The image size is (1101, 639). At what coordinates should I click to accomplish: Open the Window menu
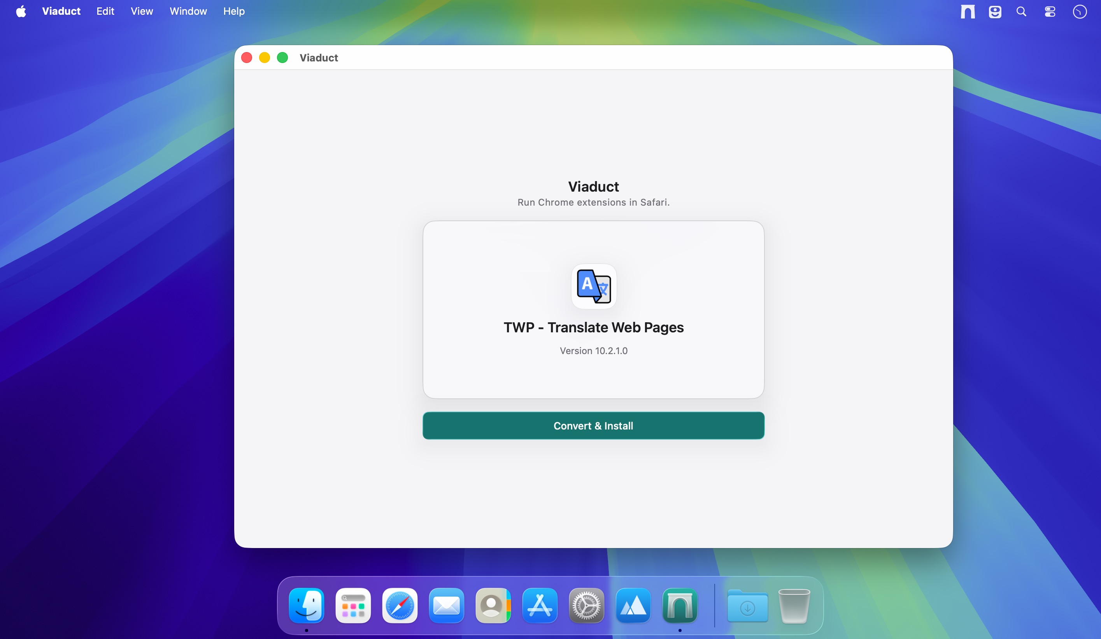pyautogui.click(x=188, y=11)
